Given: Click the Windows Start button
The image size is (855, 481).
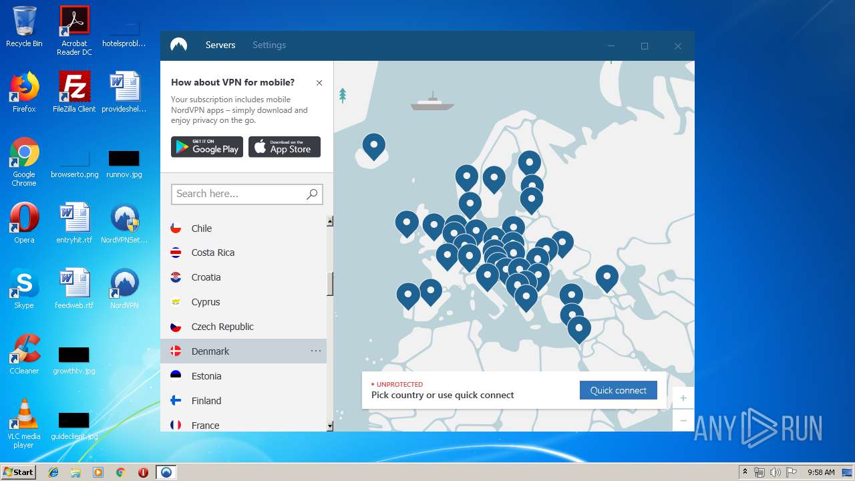Looking at the screenshot, I should click(18, 472).
